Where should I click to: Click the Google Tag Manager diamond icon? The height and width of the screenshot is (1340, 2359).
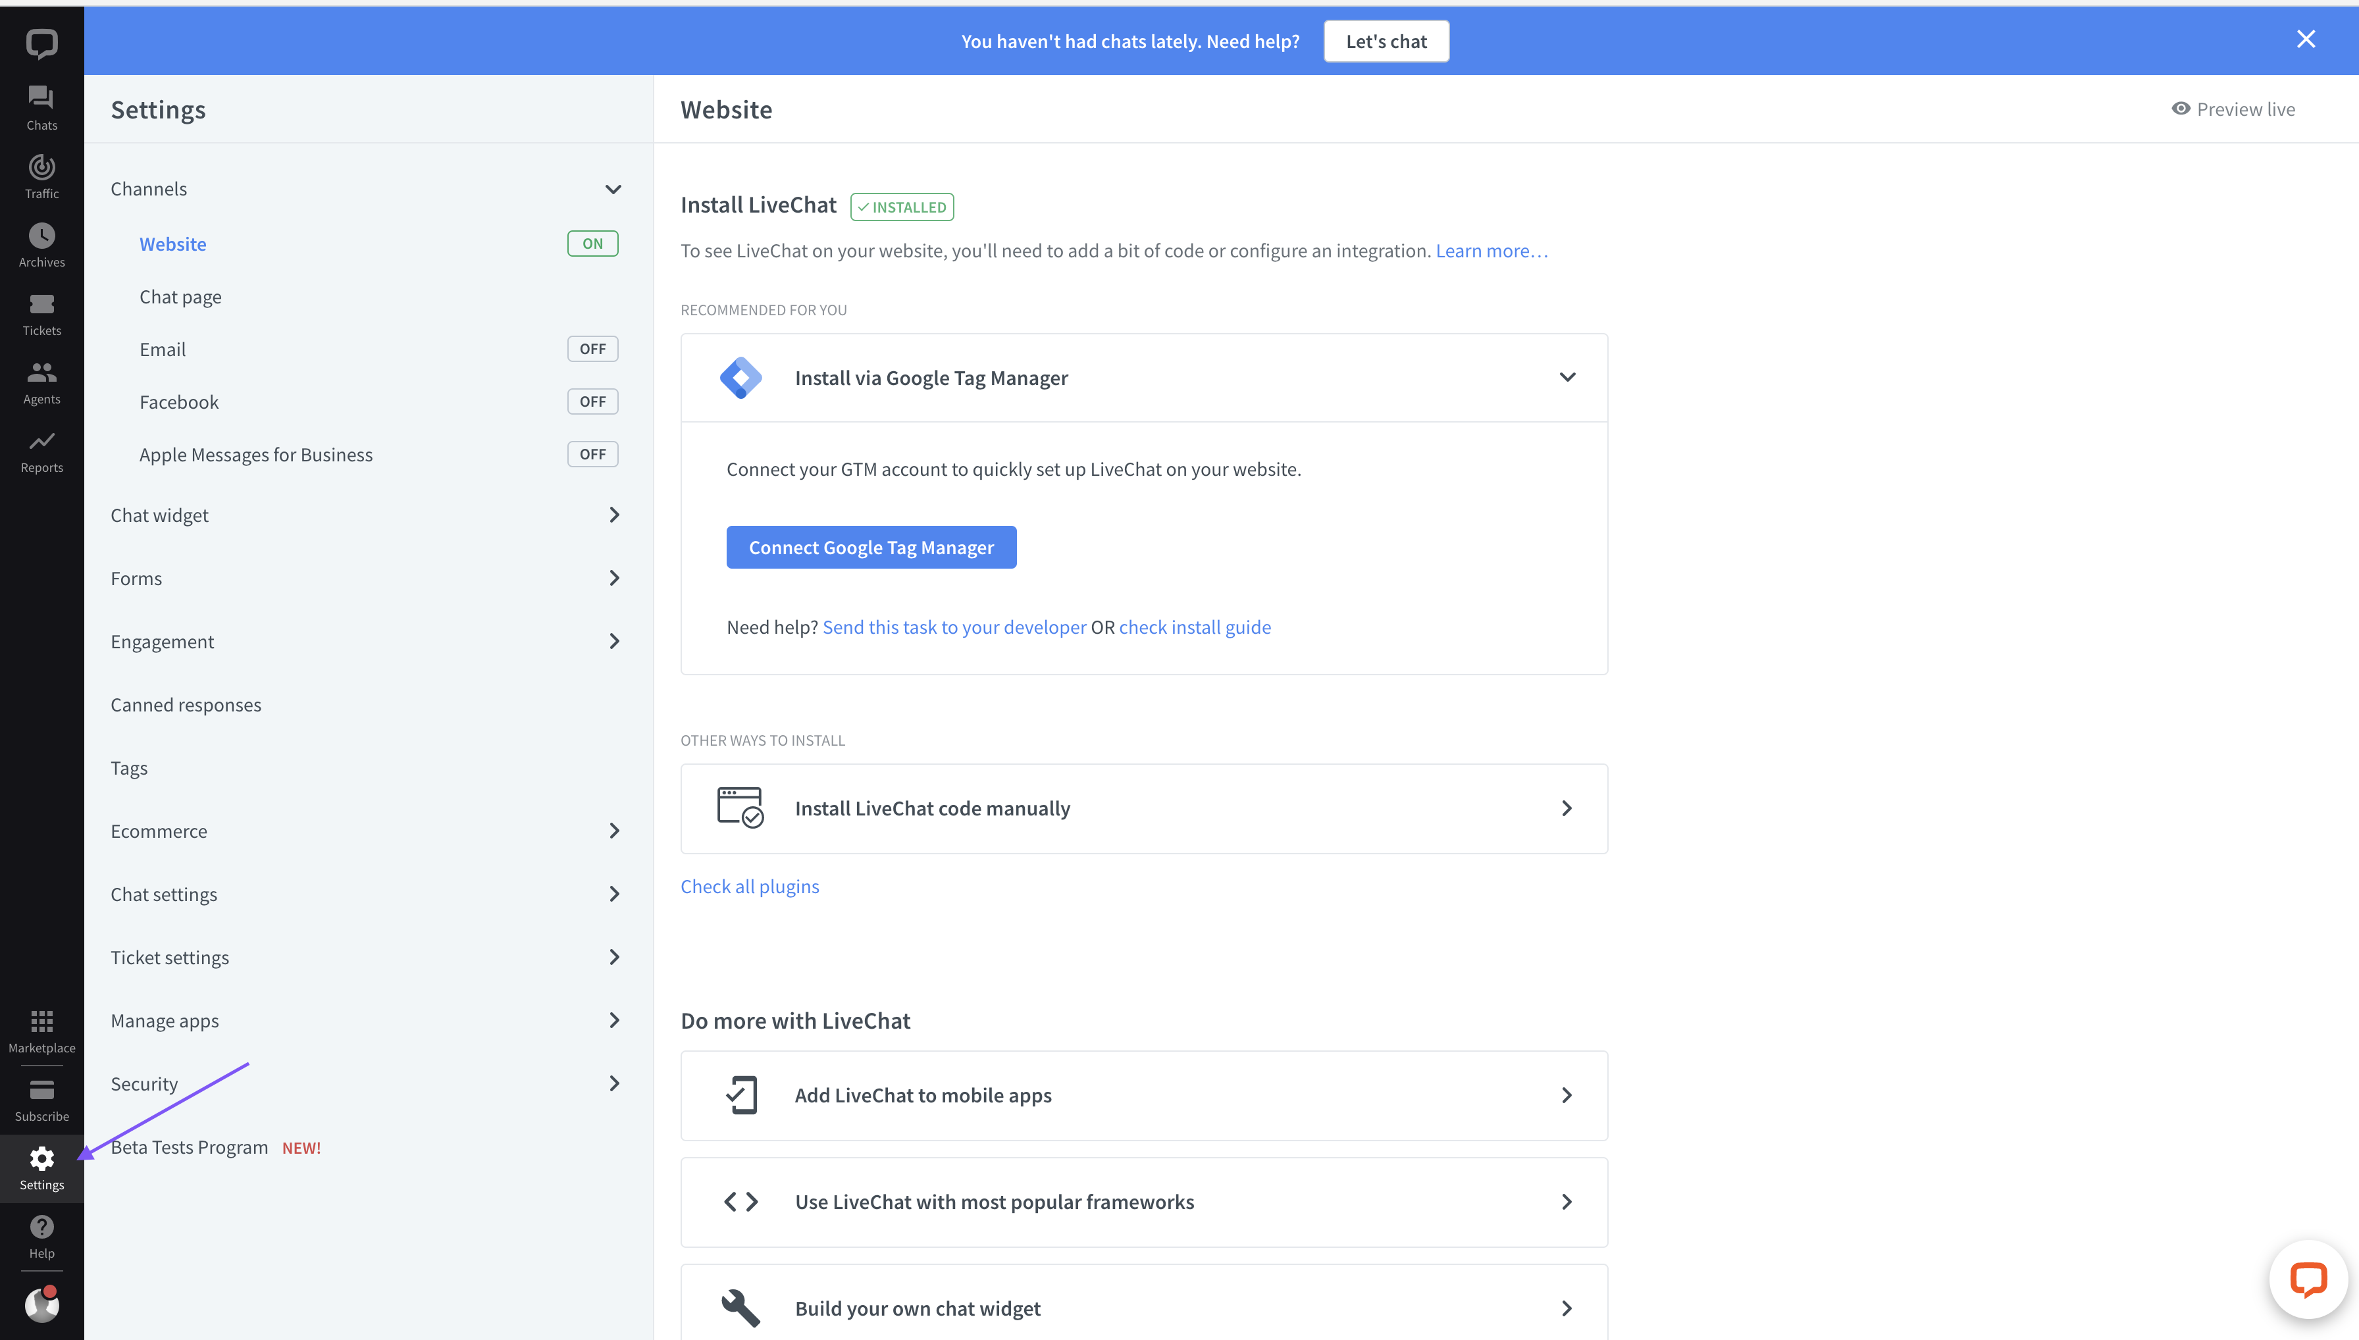741,377
